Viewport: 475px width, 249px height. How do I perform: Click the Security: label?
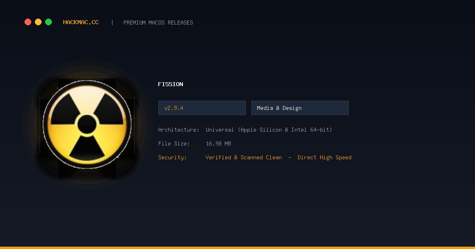point(173,157)
